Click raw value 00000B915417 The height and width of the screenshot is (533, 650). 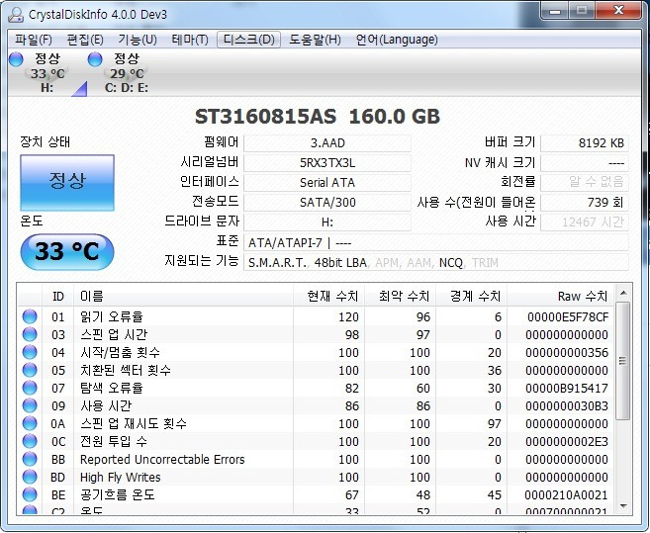[x=567, y=389]
